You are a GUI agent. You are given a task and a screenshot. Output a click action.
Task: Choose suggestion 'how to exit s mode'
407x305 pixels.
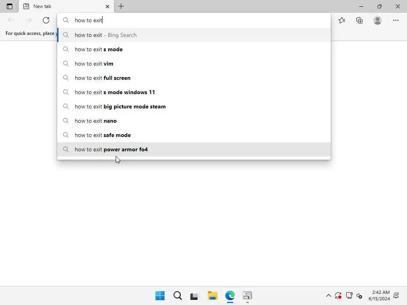click(x=194, y=49)
